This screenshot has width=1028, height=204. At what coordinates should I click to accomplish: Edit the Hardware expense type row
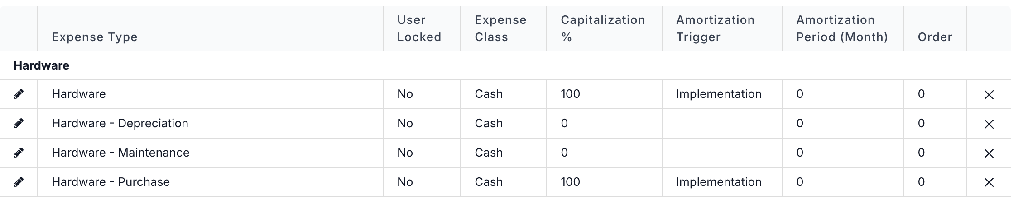[x=19, y=94]
